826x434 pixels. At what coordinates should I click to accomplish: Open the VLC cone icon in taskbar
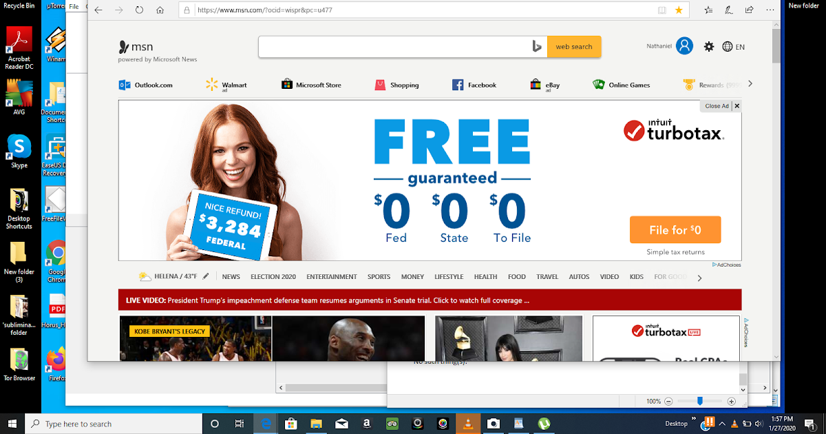point(468,424)
